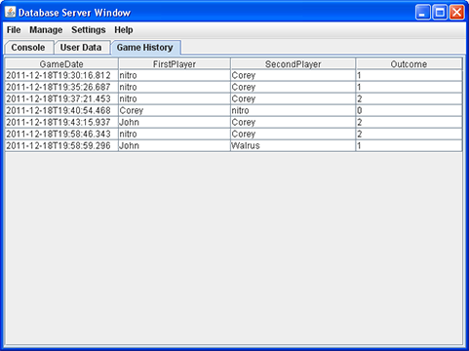Click Outcome 2 in 19:58:46.343 row
The width and height of the screenshot is (469, 351).
[409, 134]
